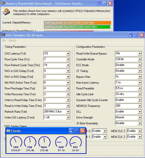Expand Row Precharge Time (Trp) dropdown

pyautogui.click(x=68, y=88)
